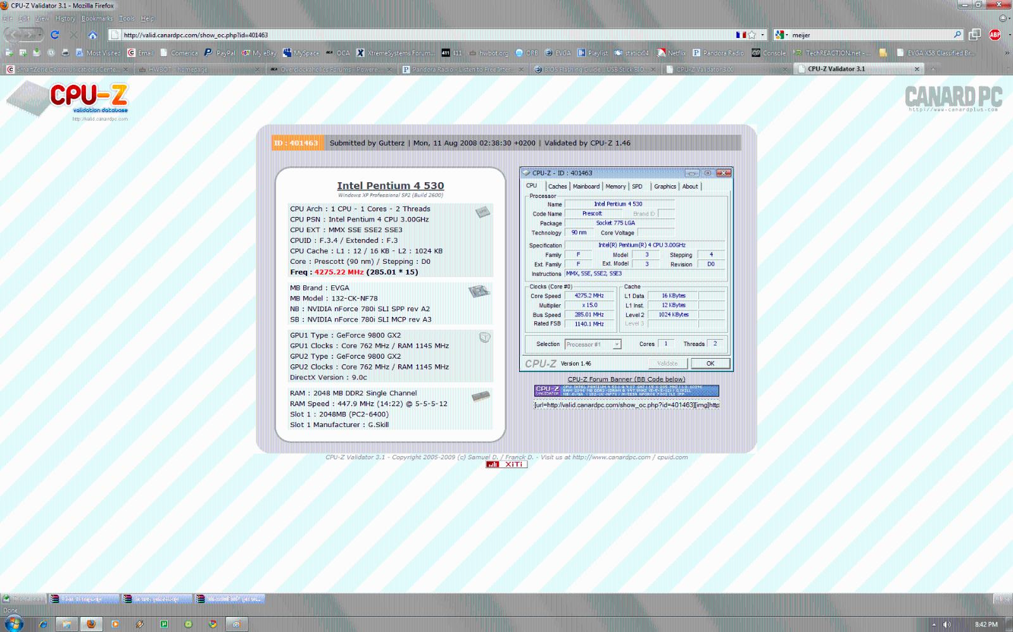The width and height of the screenshot is (1013, 632).
Task: Click the 4275.22 MHz frequency value
Action: [x=339, y=272]
